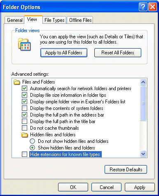Check Hide extensions for known file types
Image resolution: width=159 pixels, height=196 pixels.
(25, 154)
